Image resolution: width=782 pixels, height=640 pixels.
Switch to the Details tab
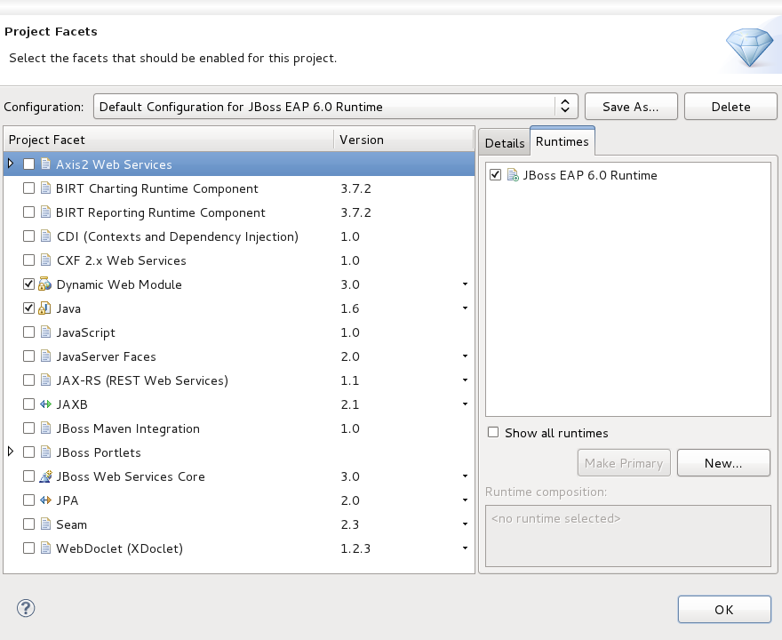(x=505, y=142)
